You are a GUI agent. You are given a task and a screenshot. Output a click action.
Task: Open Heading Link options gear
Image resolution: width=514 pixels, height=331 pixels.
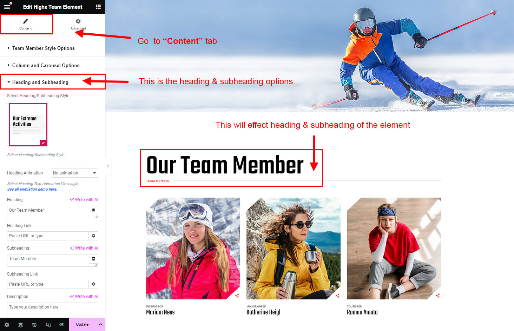[93, 236]
